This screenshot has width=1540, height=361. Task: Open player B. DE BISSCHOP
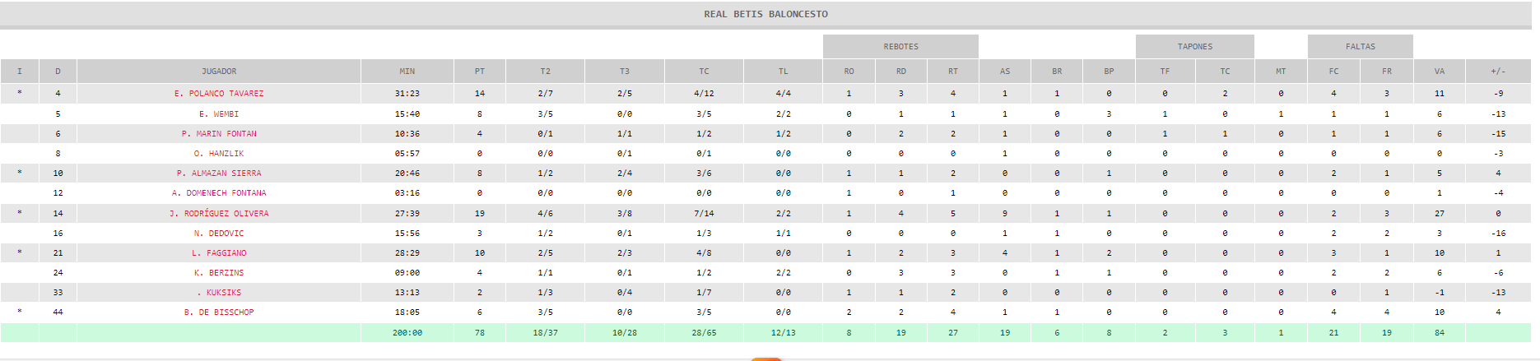point(219,312)
